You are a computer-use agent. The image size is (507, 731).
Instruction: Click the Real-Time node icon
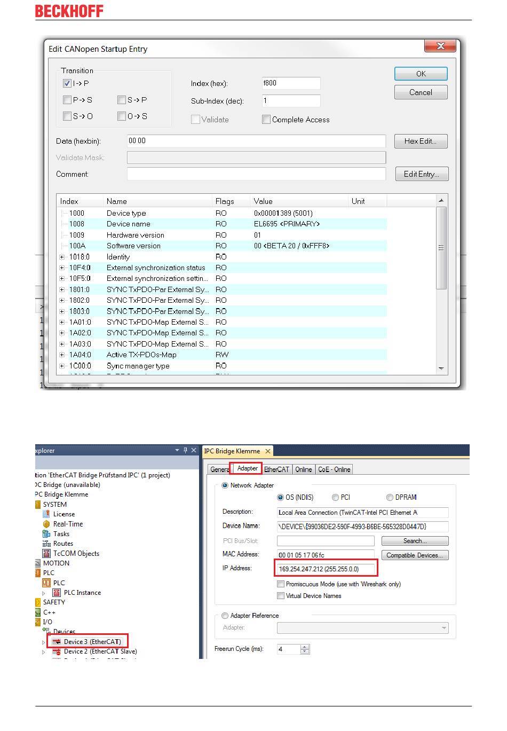46,524
